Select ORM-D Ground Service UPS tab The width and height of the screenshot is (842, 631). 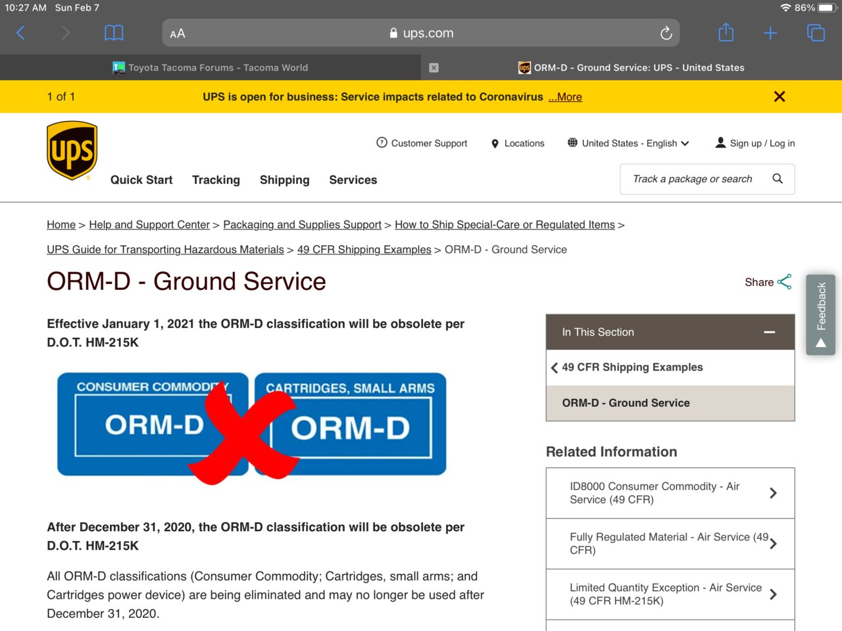pos(631,68)
